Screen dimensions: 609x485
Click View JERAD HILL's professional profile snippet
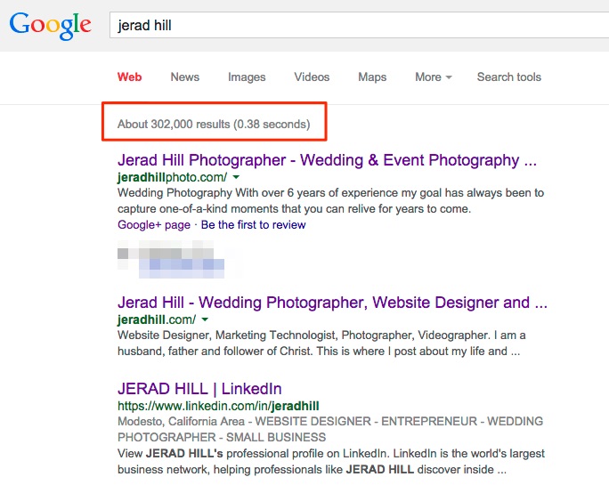[331, 461]
